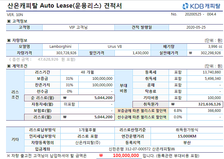Select the '입금계좌' label cell

click(43, 149)
